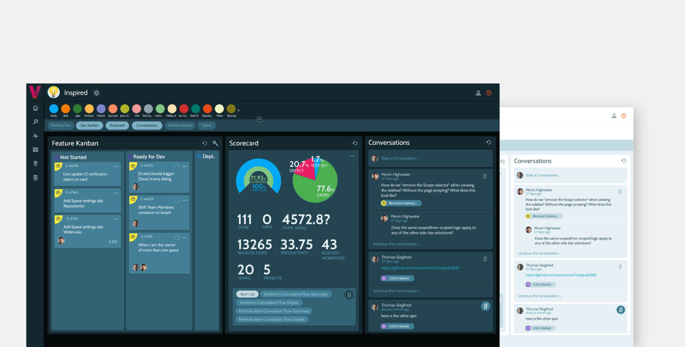This screenshot has height=347, width=685.
Task: Toggle the Epic Kanban panel pill
Action: tap(89, 125)
